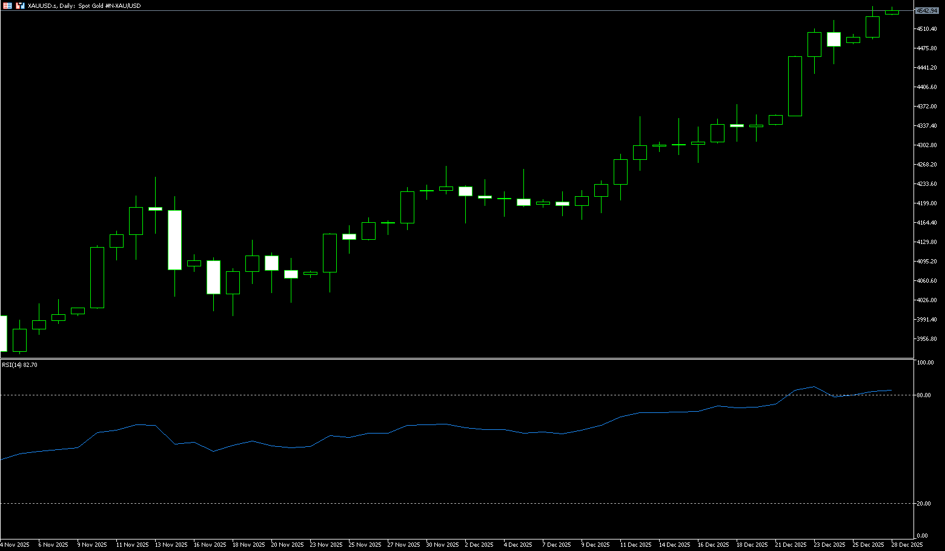Screen dimensions: 945x551
Task: Click the 11 Dec 2025 date label
Action: click(x=635, y=545)
